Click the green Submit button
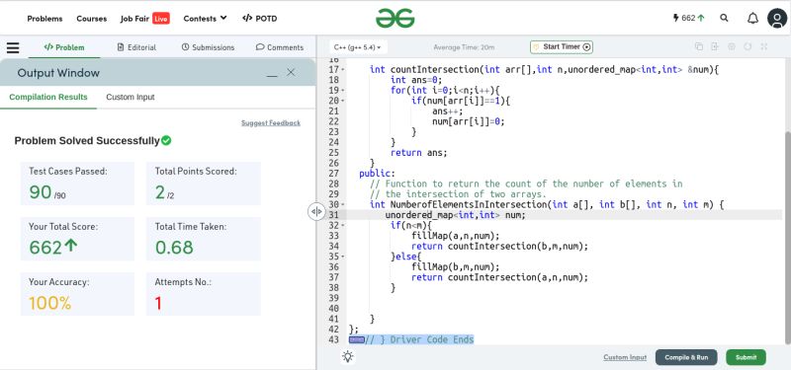 746,357
